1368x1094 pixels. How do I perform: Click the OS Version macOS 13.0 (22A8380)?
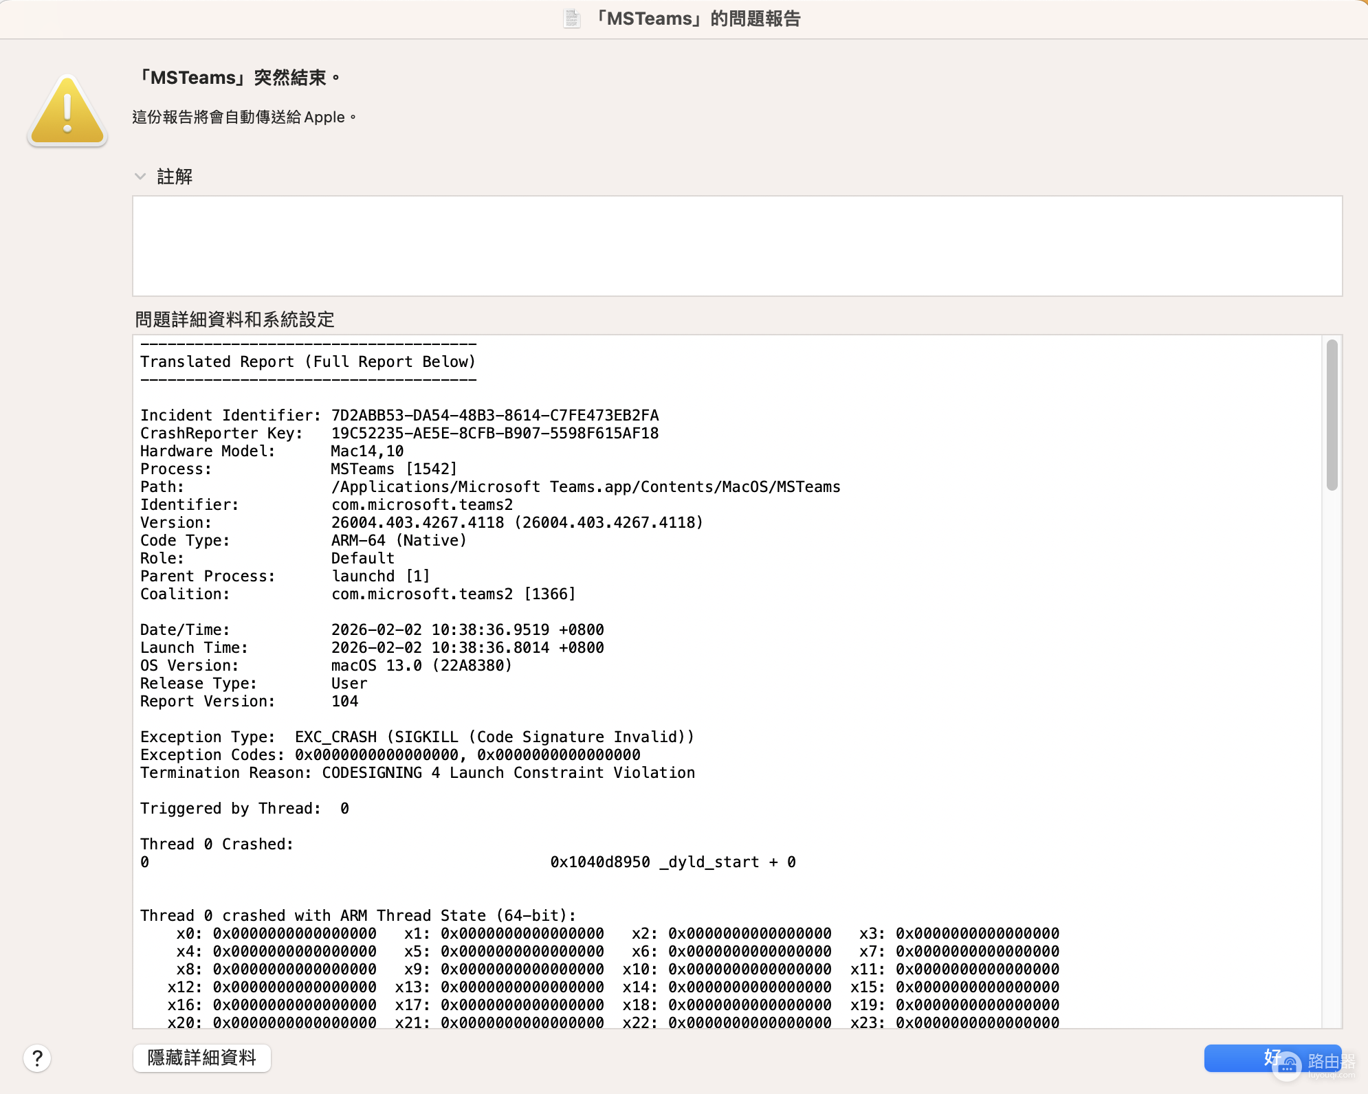[x=422, y=665]
